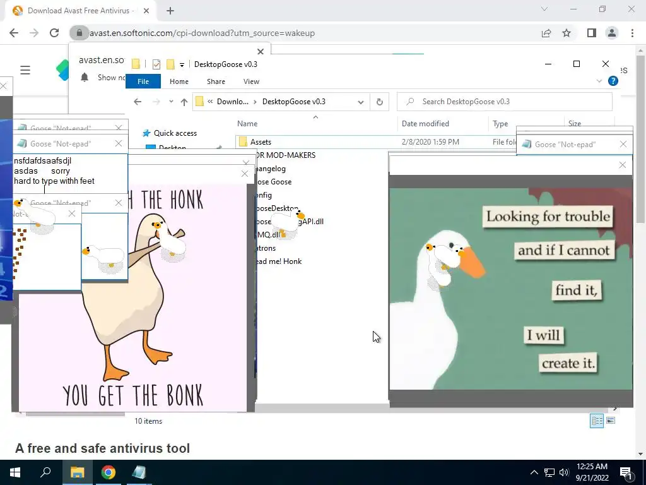Open Customize Quick Access Toolbar dropdown
Image resolution: width=646 pixels, height=485 pixels.
click(182, 65)
